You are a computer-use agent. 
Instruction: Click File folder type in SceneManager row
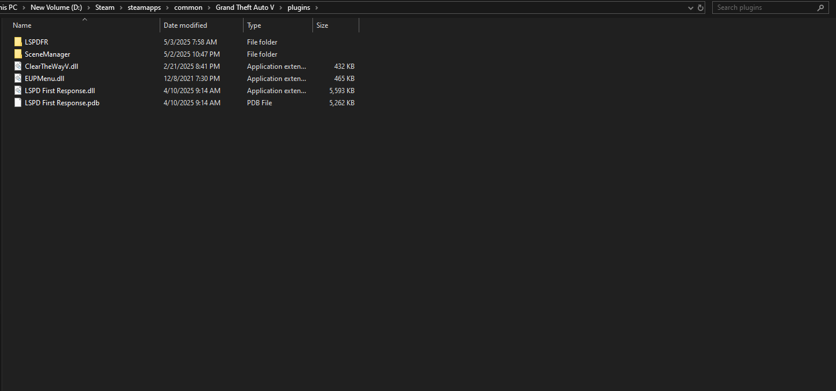point(262,54)
